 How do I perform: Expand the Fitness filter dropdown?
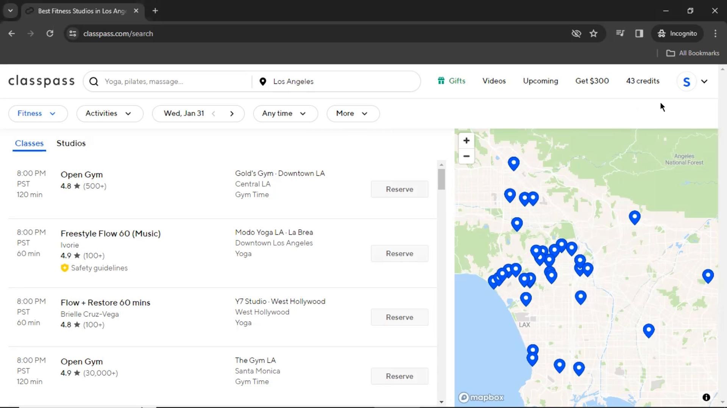click(37, 114)
